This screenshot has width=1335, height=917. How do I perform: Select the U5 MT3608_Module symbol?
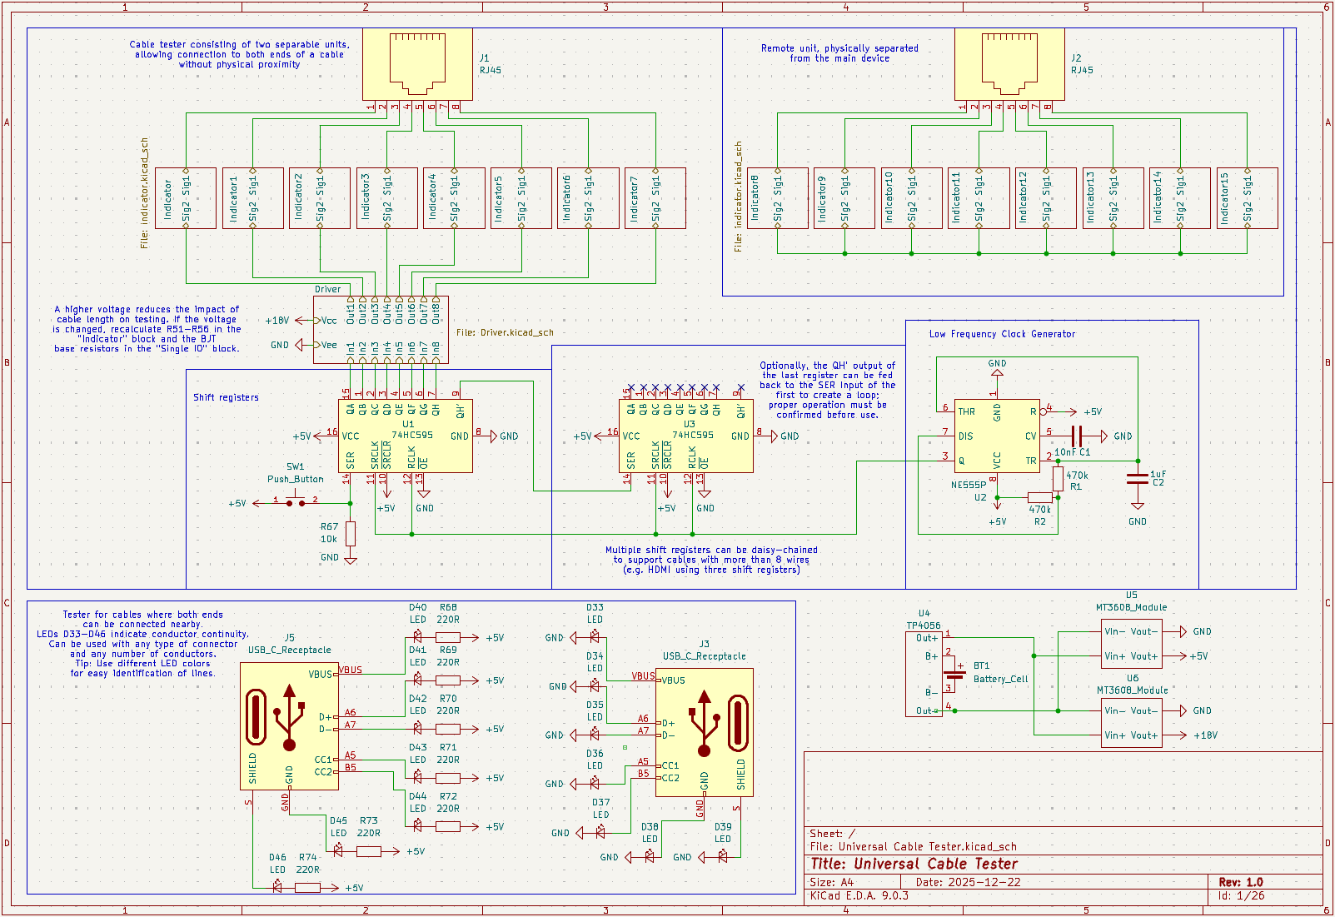[x=1132, y=644]
